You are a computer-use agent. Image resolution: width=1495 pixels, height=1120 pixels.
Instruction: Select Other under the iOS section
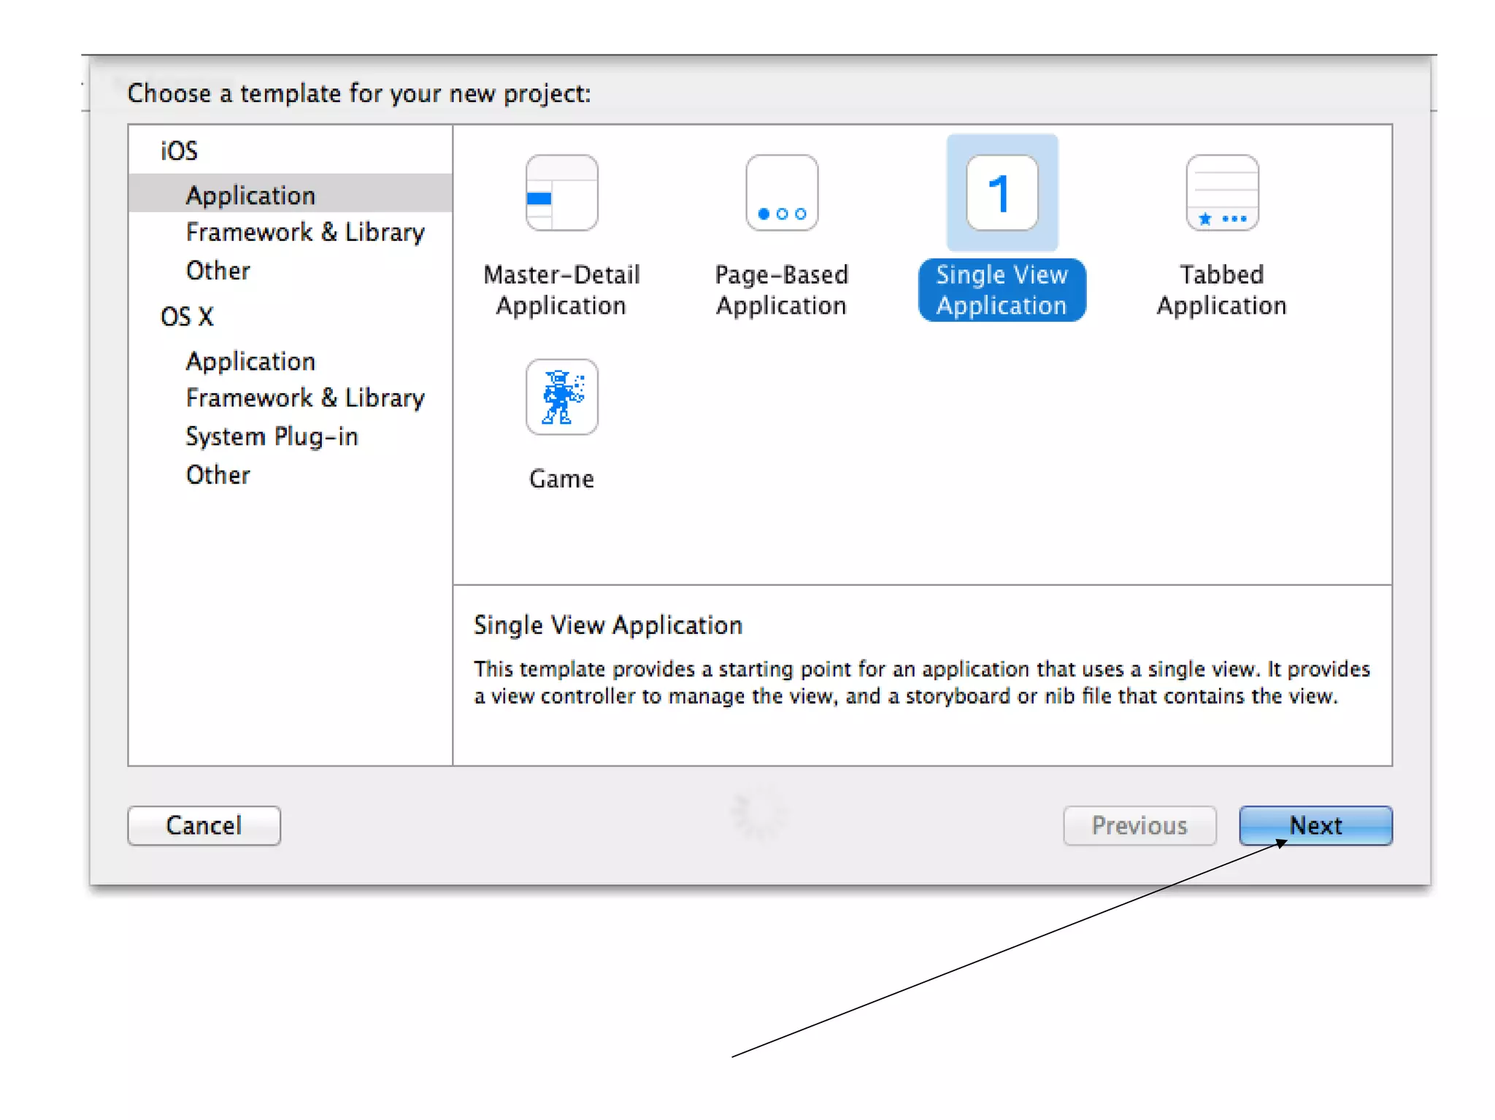[x=218, y=271]
